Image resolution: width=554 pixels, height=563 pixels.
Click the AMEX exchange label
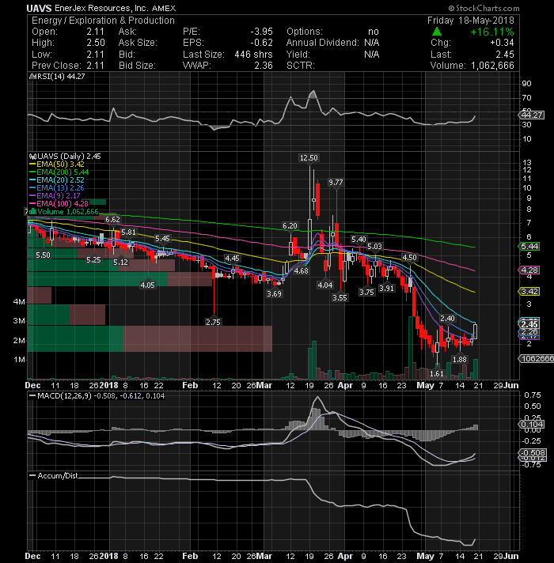point(164,8)
